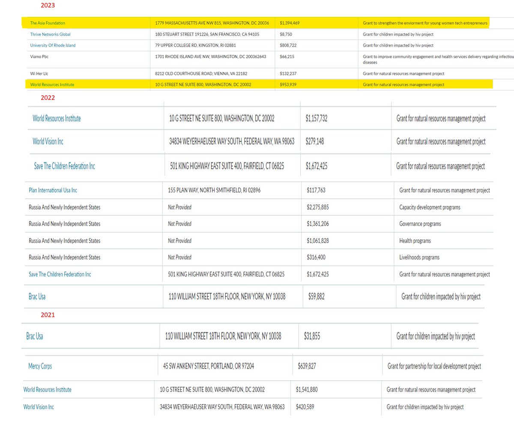Image resolution: width=514 pixels, height=426 pixels.
Task: Click Not Provided in the Capacity development row
Action: [179, 207]
